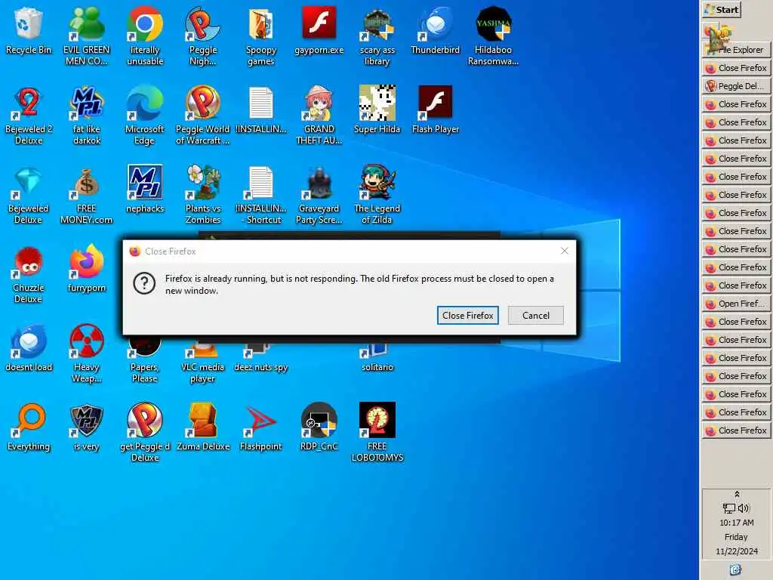
Task: Click the notification icon below the date
Action: (735, 570)
